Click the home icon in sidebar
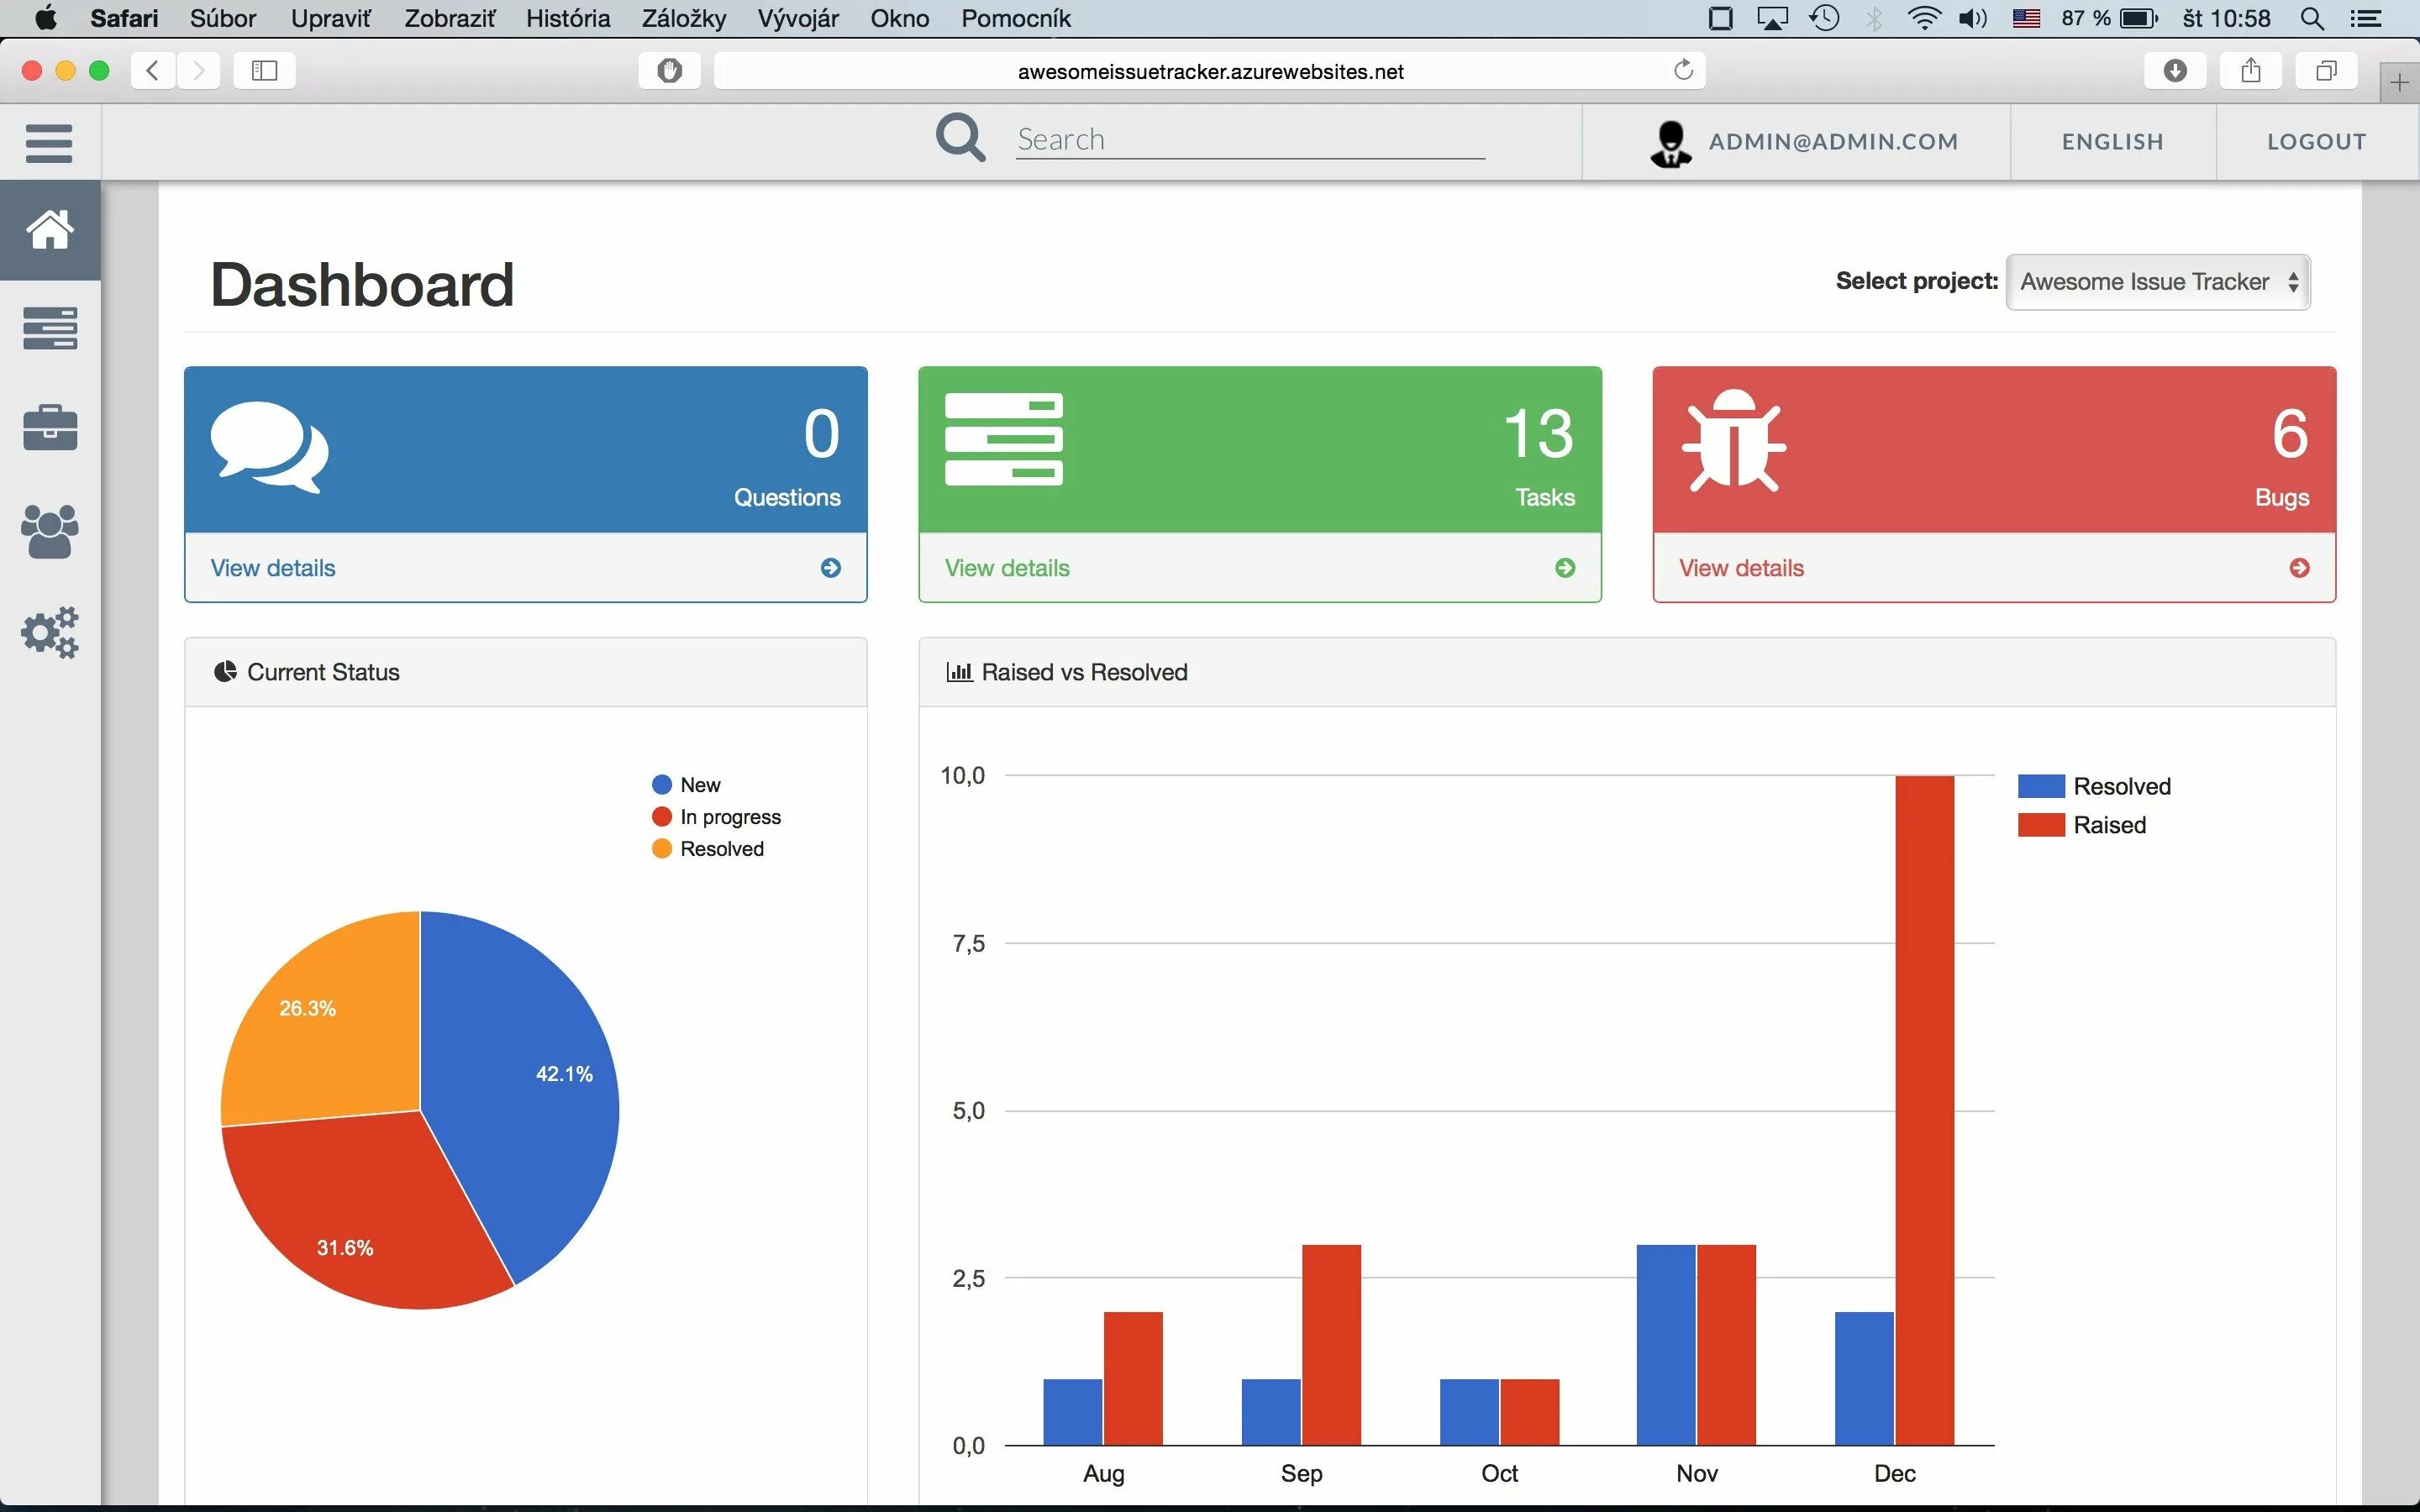 tap(49, 230)
